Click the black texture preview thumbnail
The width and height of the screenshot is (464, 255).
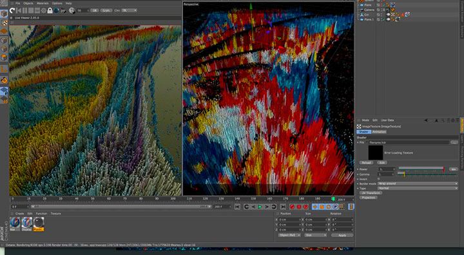click(x=376, y=153)
